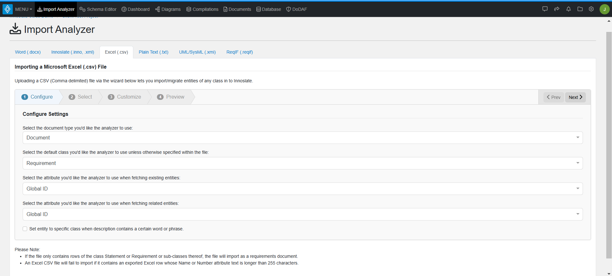Open the user avatar J menu
The width and height of the screenshot is (612, 276).
click(x=604, y=9)
